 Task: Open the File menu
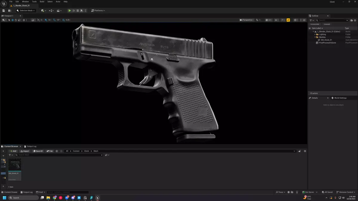[x=11, y=1]
